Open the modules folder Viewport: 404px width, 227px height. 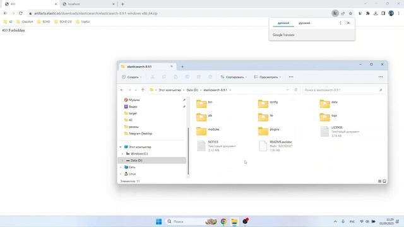point(208,131)
